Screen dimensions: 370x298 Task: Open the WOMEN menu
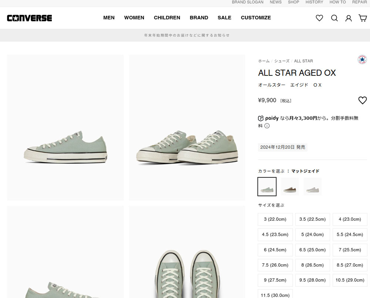click(x=134, y=18)
